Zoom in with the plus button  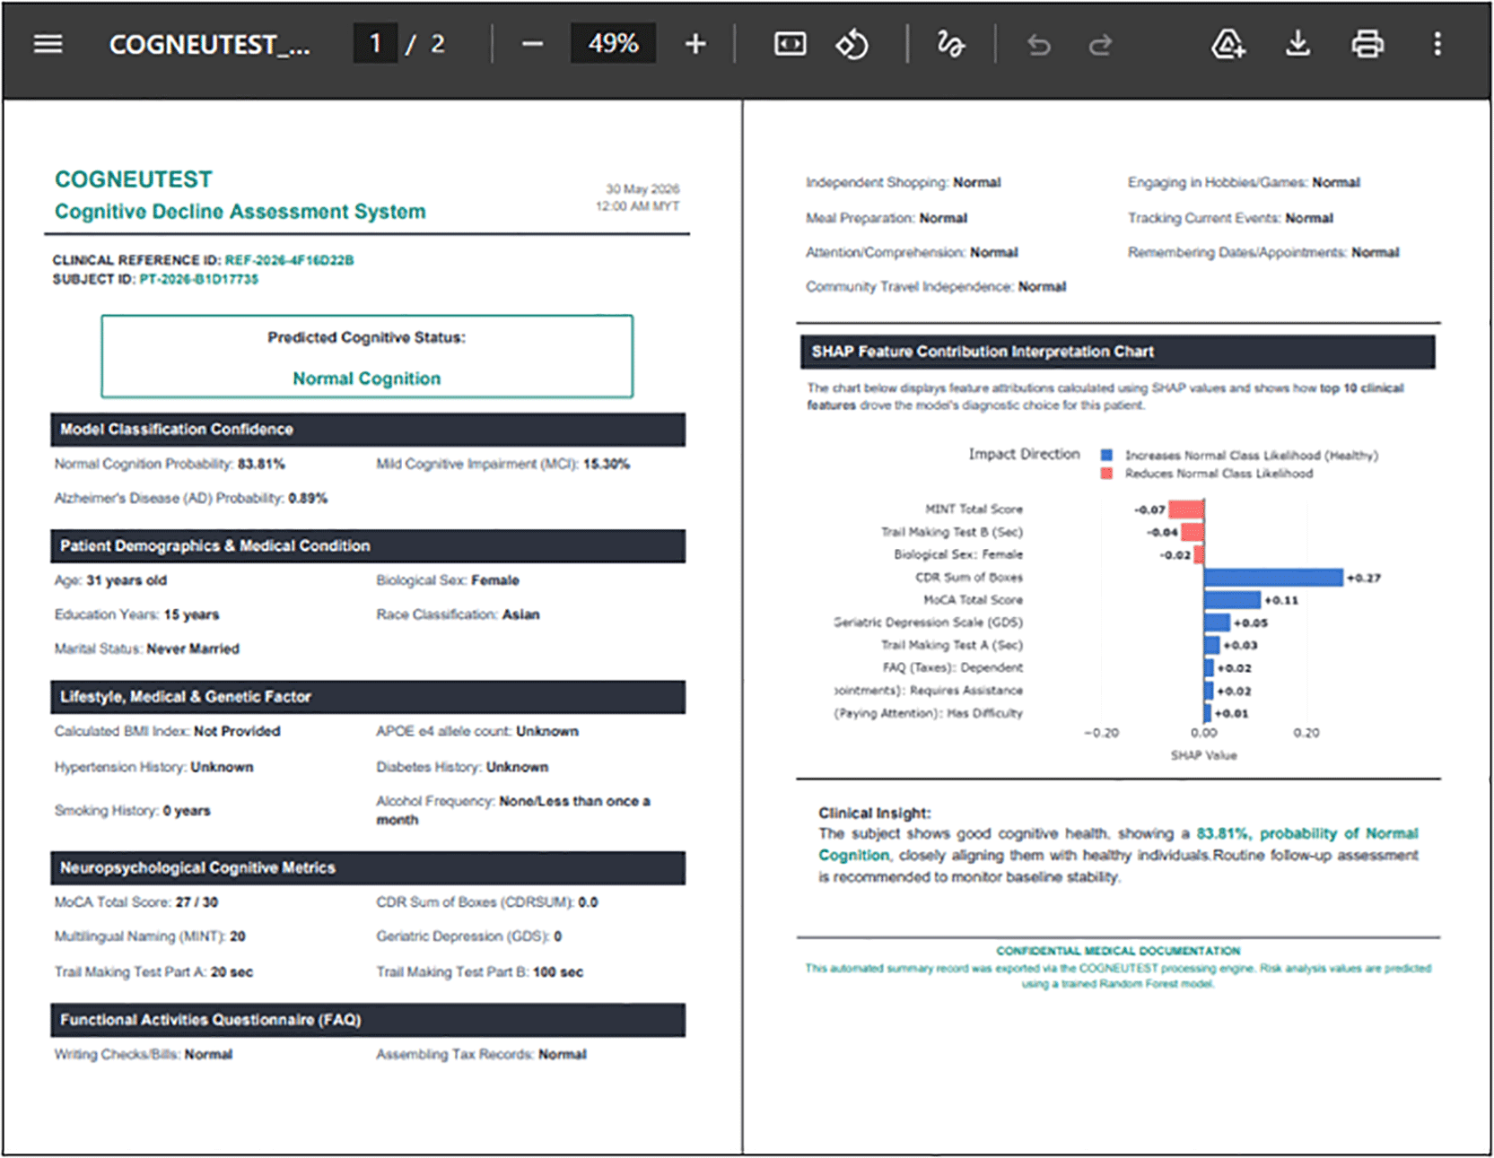[x=695, y=44]
